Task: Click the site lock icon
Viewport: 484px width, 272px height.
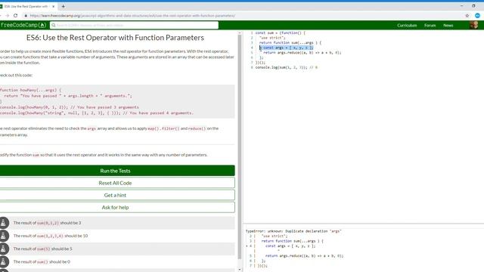Action: coord(26,15)
